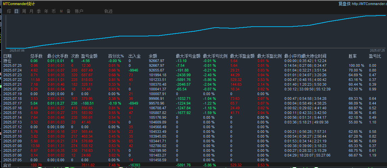Select the 2025.07.24 date row

(12, 70)
